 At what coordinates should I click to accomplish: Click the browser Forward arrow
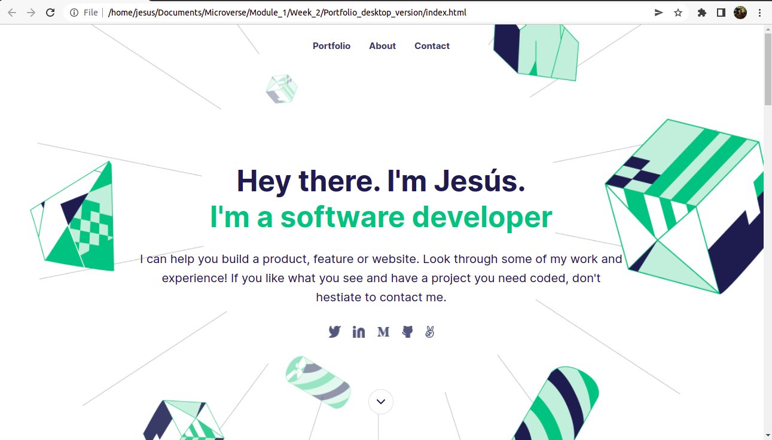[31, 13]
